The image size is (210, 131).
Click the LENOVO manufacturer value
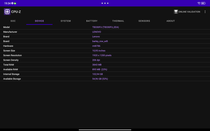[x=97, y=32]
